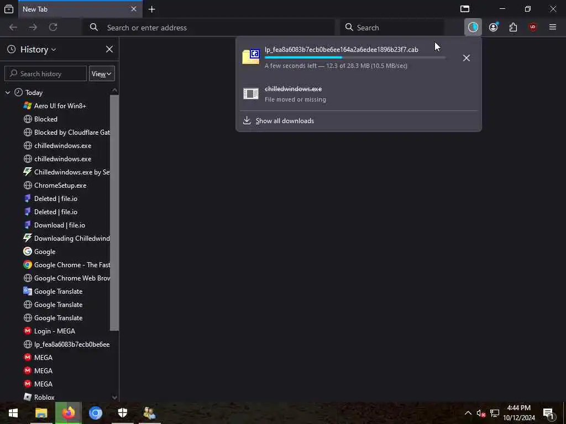Open Downloading Chilledwind history entry
Image resolution: width=566 pixels, height=424 pixels.
(x=72, y=239)
